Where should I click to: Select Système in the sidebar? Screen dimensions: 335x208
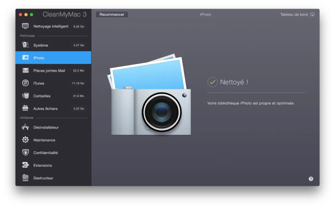point(53,45)
